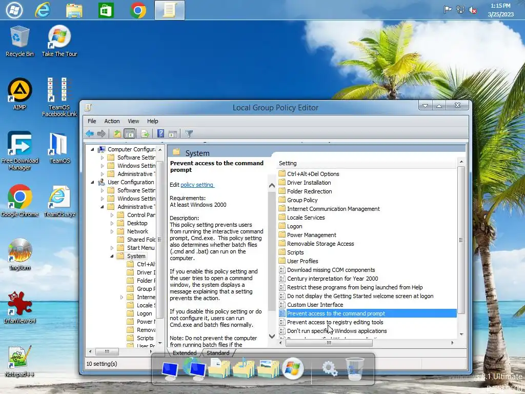Select Restrict these programs launched from Help

click(x=355, y=287)
